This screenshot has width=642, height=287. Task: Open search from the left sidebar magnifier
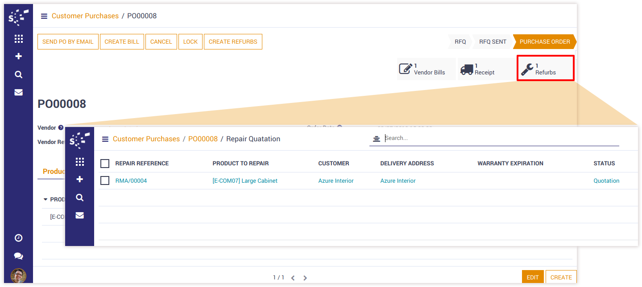click(x=18, y=74)
